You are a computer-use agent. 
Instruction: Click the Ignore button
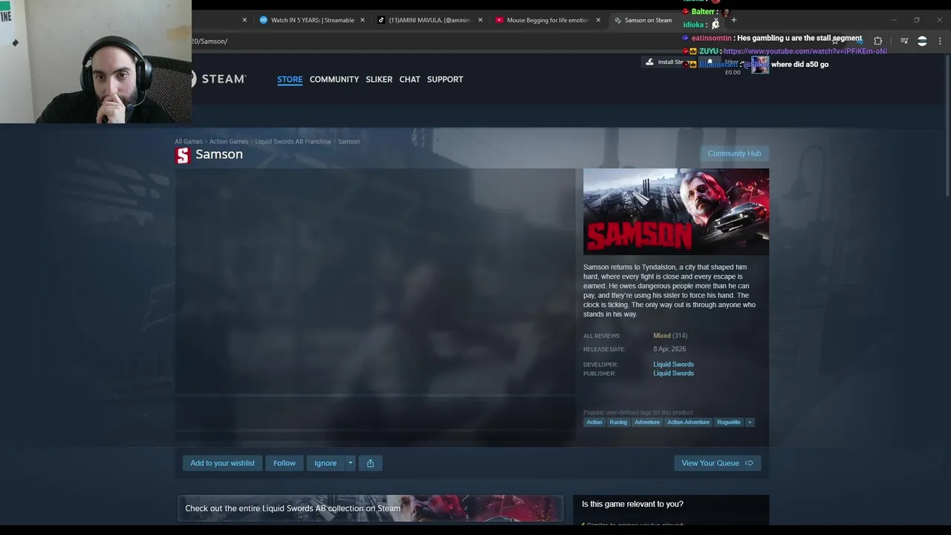[325, 463]
